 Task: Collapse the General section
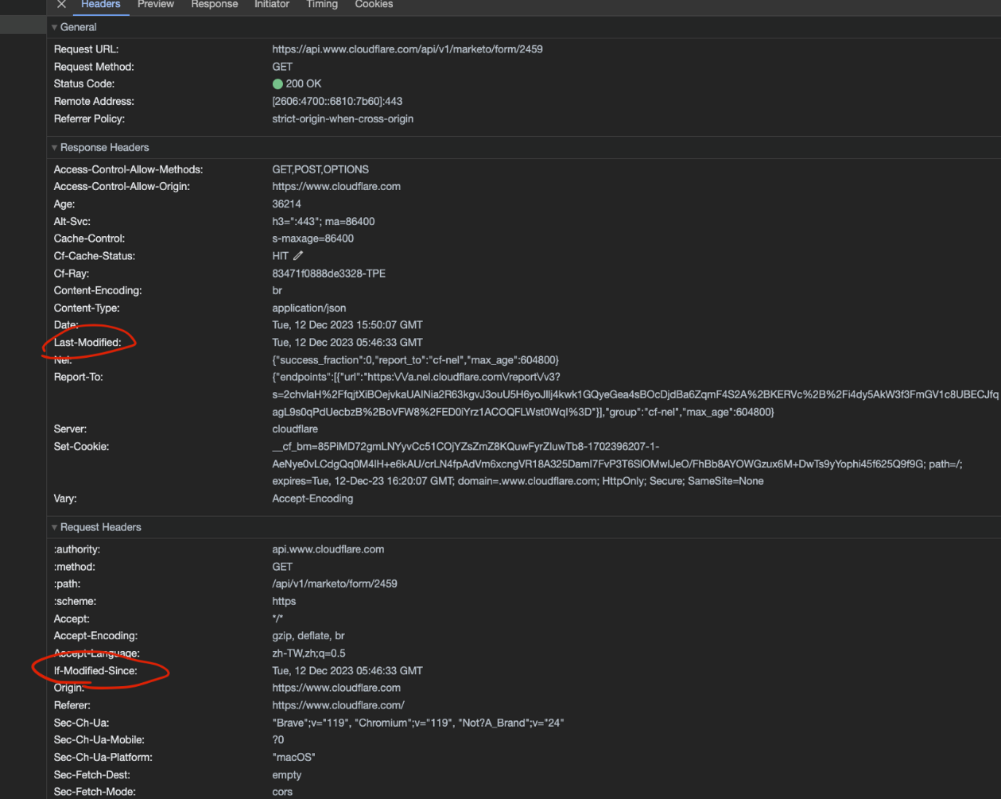[55, 27]
